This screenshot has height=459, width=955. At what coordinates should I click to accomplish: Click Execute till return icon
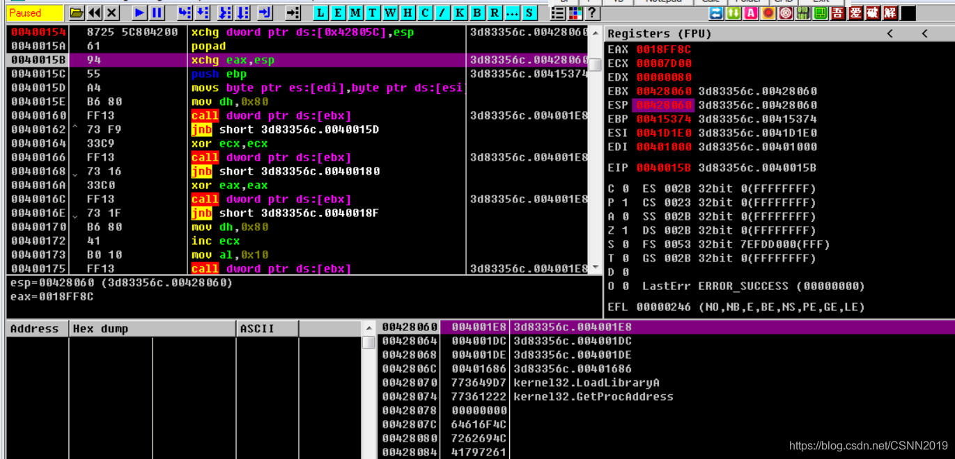tap(265, 13)
